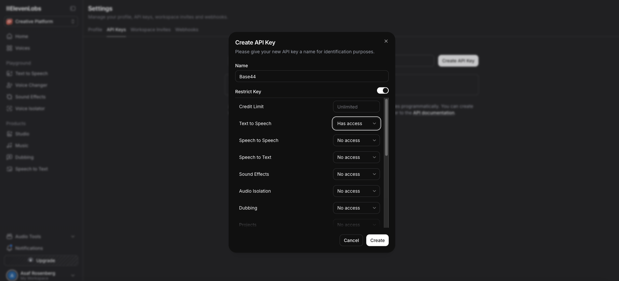Click the Voice Isolator sidebar icon

(x=9, y=109)
